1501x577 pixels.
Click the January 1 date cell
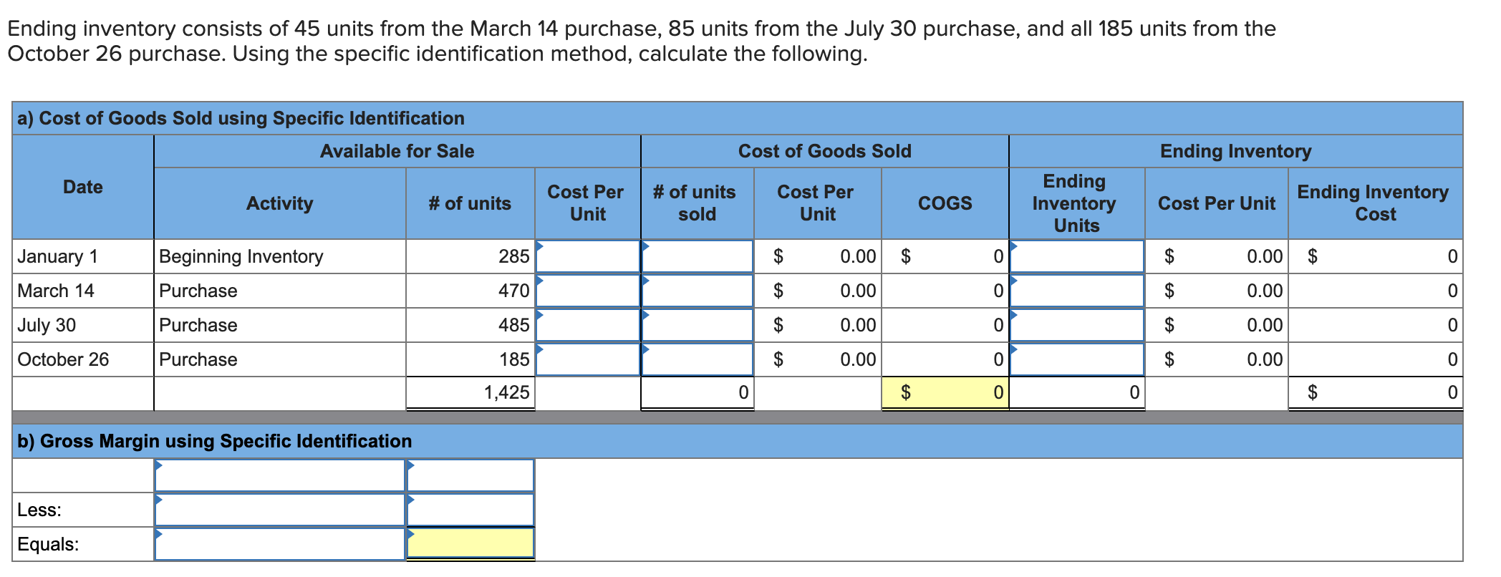click(x=83, y=256)
